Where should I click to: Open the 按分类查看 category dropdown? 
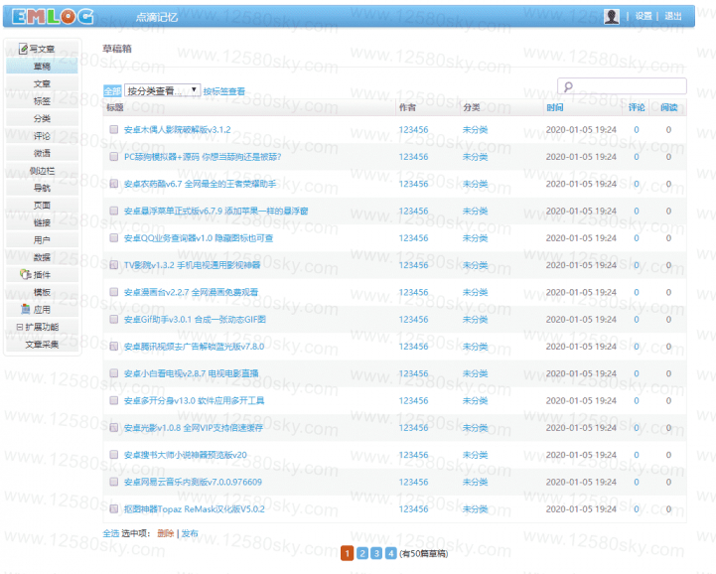162,90
